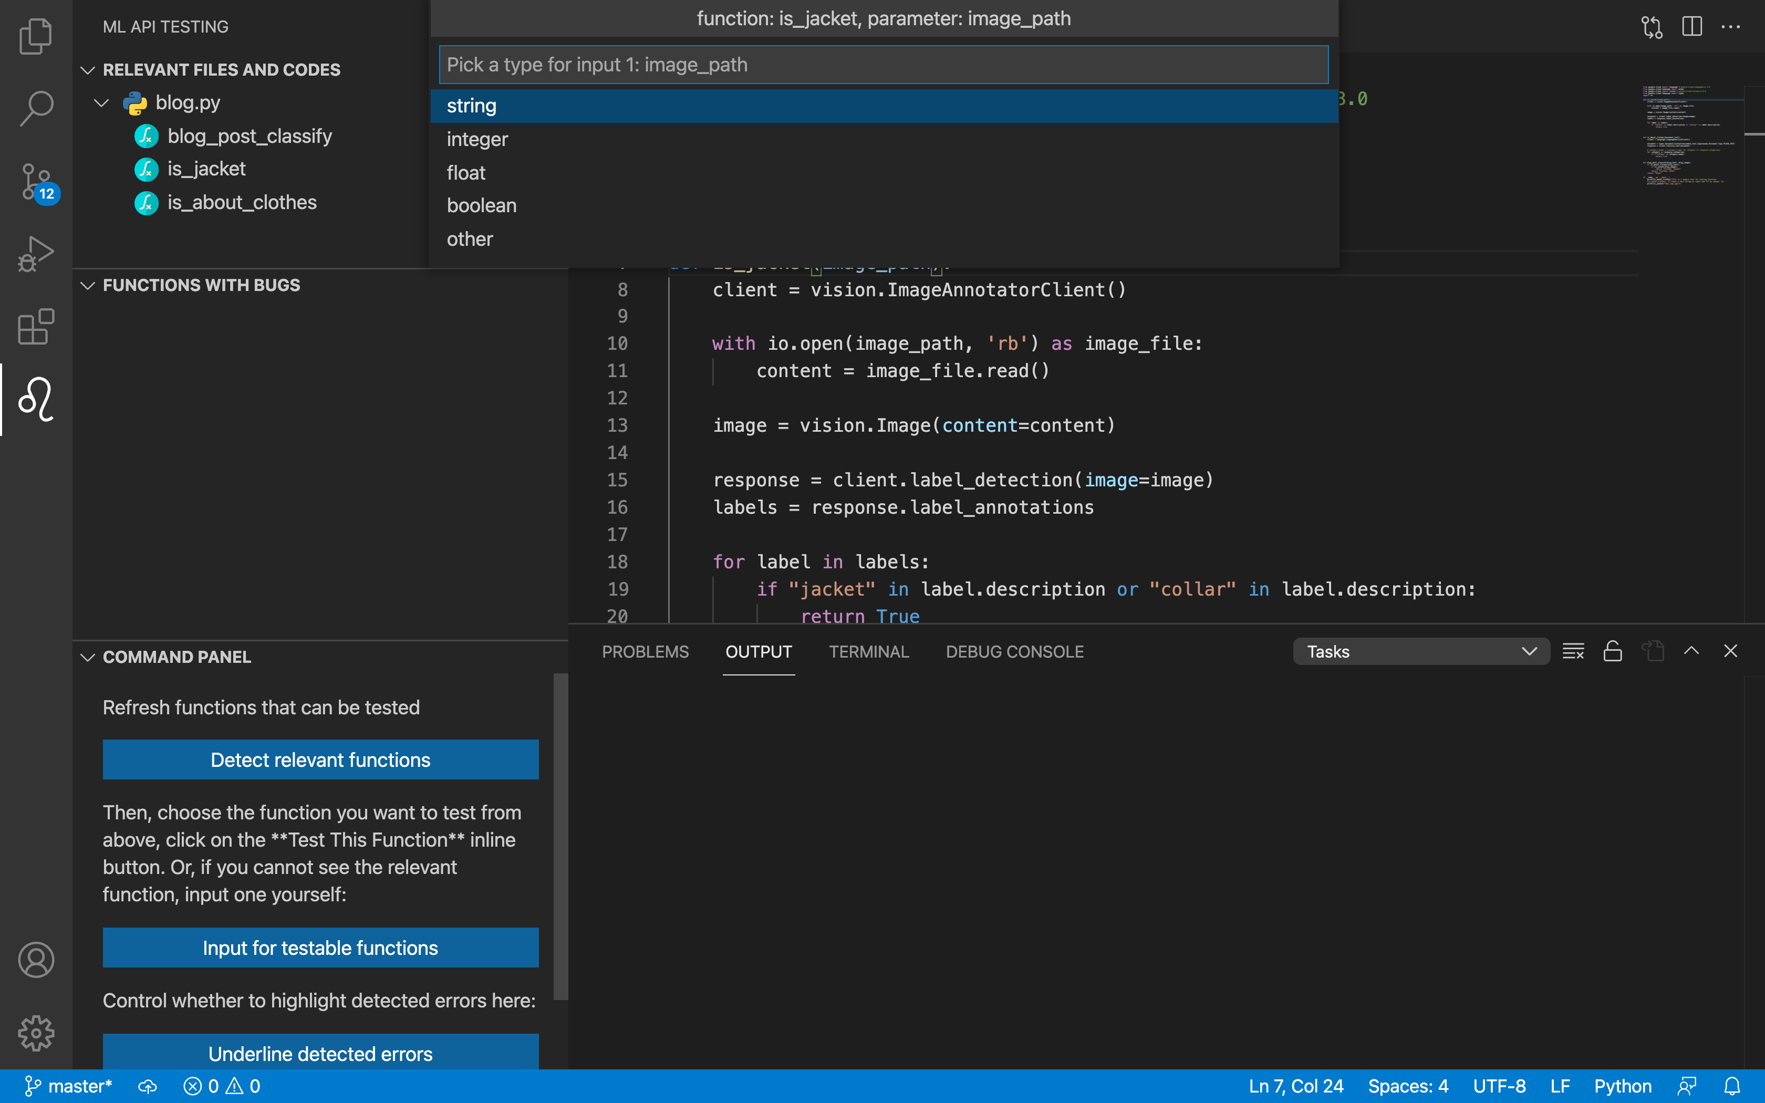
Task: Click the type picker input field
Action: click(x=882, y=65)
